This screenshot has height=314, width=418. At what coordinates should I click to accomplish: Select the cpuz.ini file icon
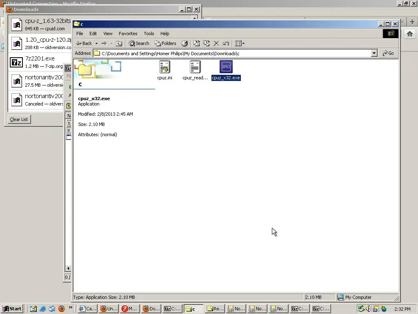coord(165,70)
